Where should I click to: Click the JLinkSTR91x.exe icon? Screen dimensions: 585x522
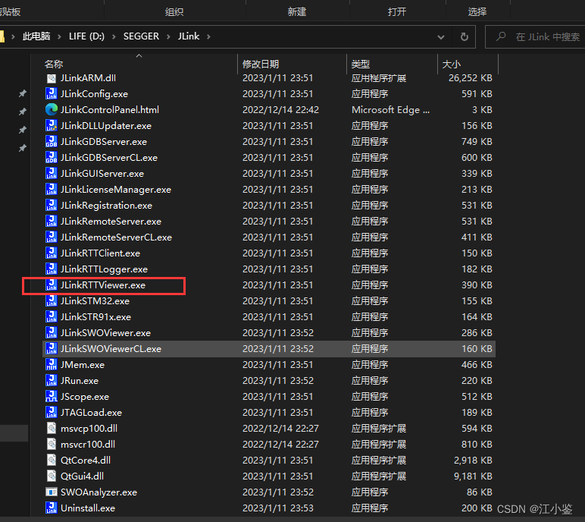(x=51, y=317)
